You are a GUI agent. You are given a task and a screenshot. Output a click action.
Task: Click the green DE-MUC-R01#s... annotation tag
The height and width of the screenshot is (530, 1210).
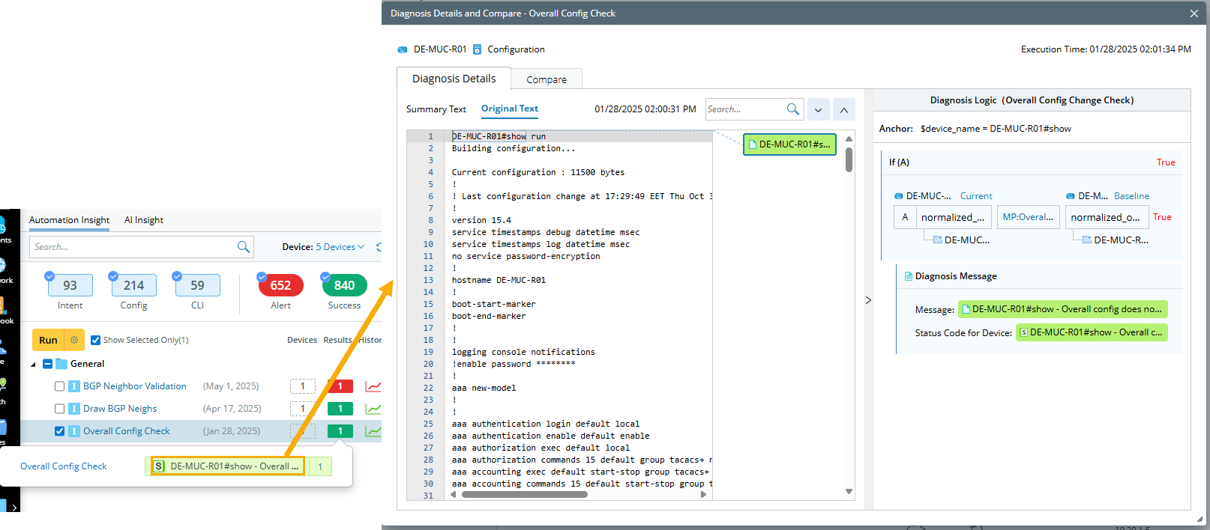(x=789, y=144)
